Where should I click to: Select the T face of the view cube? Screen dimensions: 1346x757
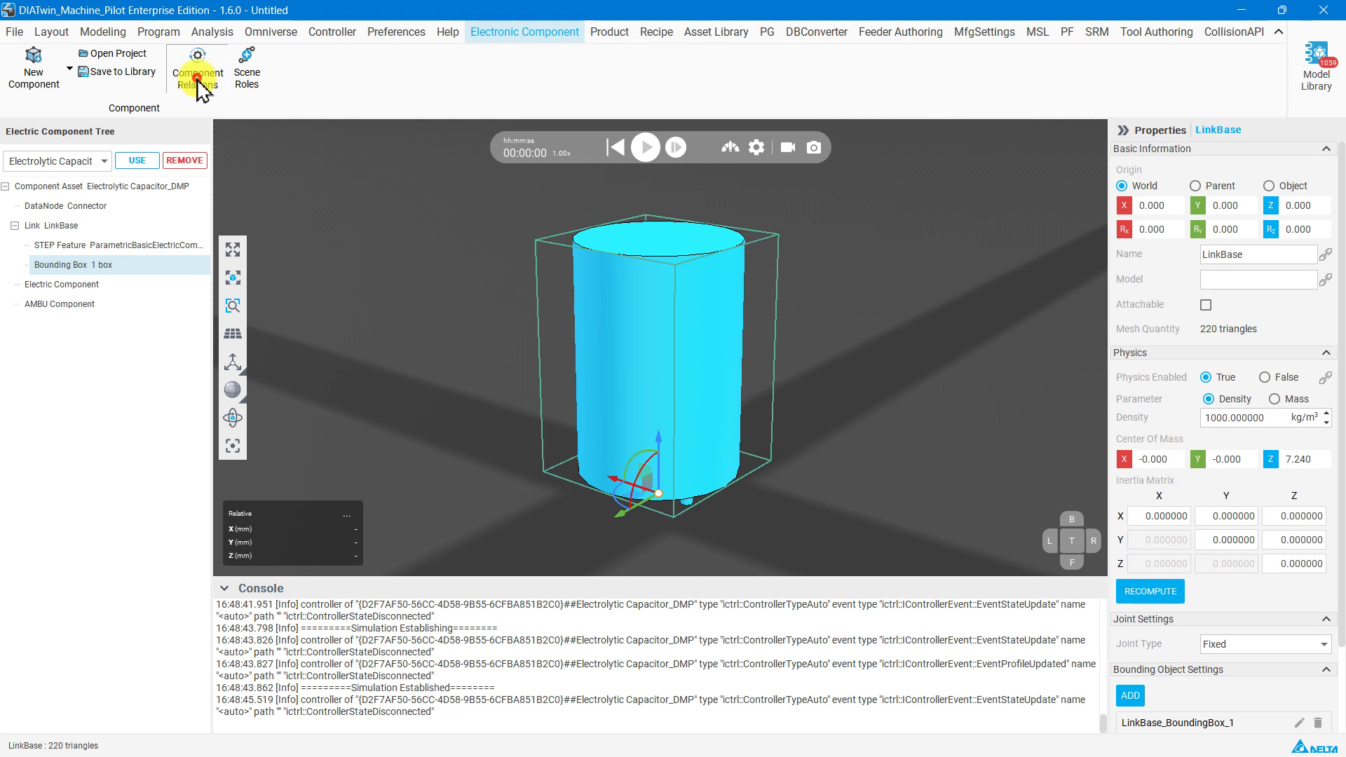pos(1071,540)
